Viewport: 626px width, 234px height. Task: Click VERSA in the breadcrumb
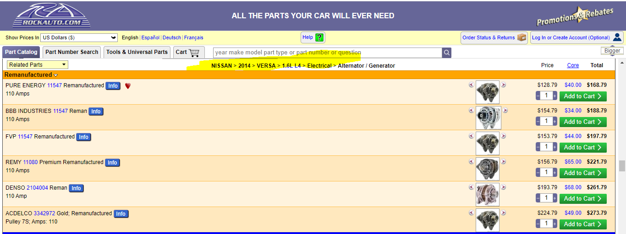pyautogui.click(x=266, y=66)
